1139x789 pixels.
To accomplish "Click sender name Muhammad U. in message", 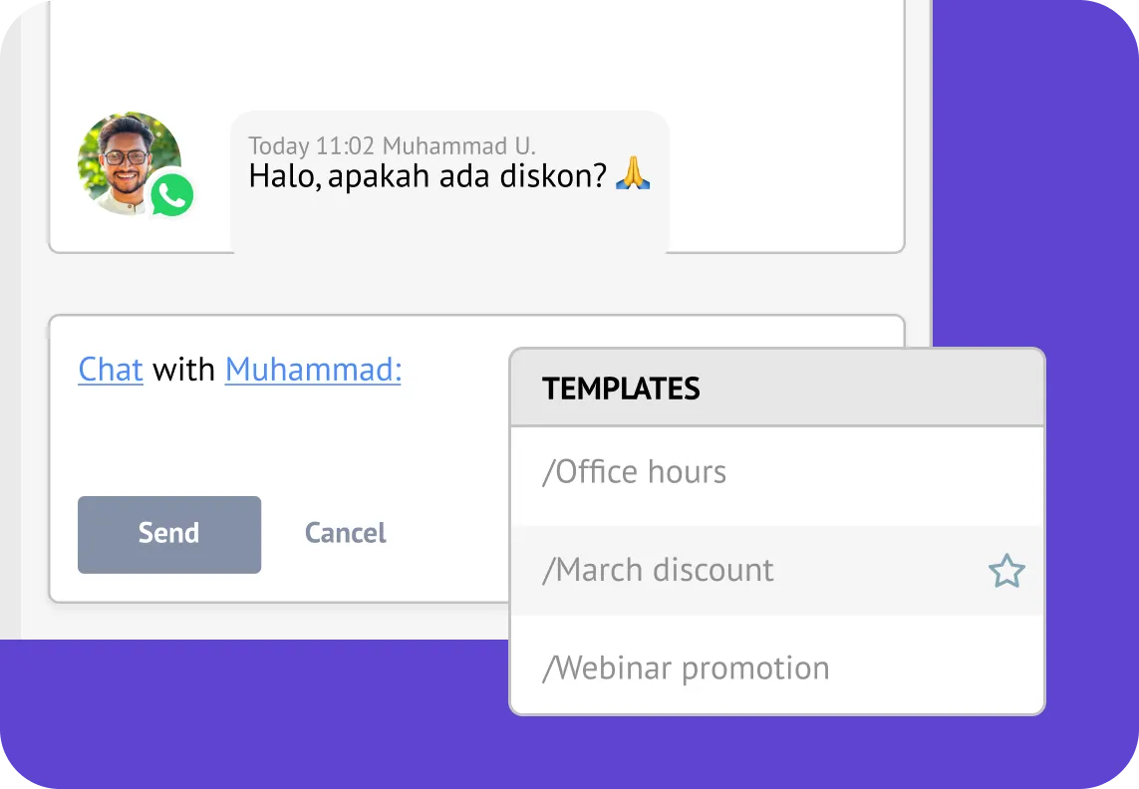I will click(458, 146).
